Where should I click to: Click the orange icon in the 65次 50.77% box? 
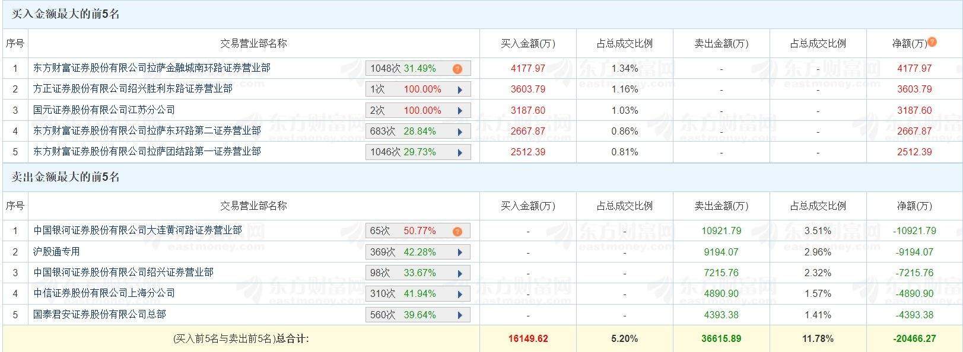pyautogui.click(x=457, y=231)
